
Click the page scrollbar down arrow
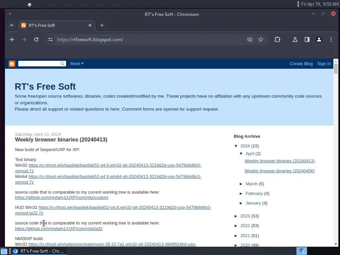336,244
